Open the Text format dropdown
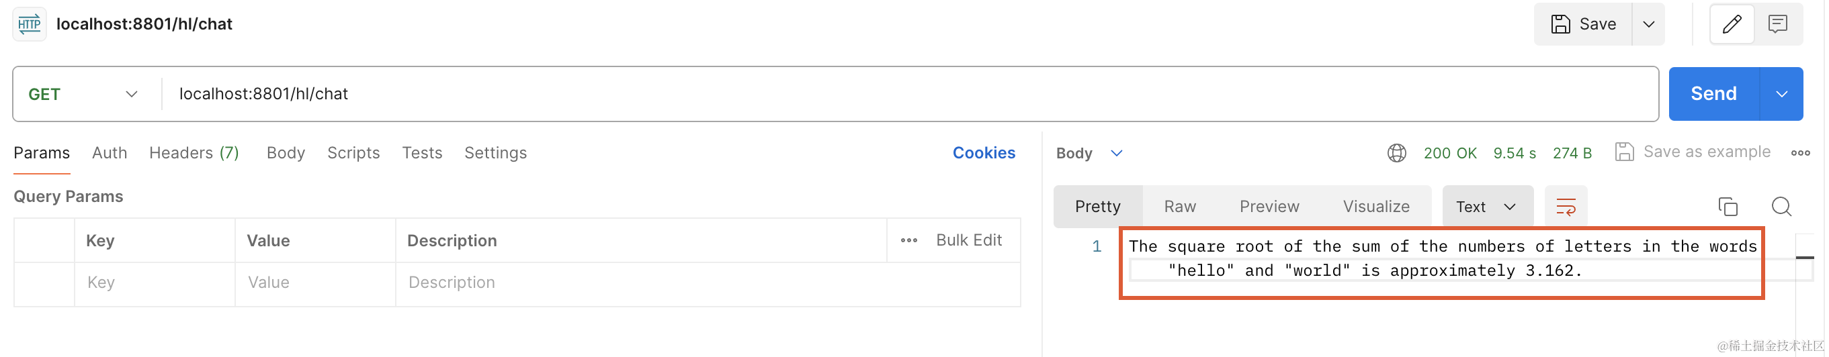Viewport: 1829px width, 357px height. tap(1487, 207)
